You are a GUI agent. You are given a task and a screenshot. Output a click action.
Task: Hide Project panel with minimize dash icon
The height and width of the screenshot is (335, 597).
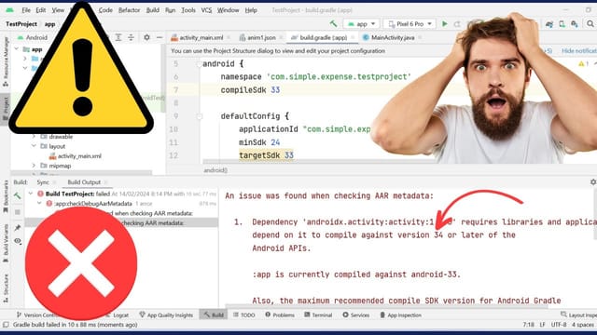(x=160, y=37)
